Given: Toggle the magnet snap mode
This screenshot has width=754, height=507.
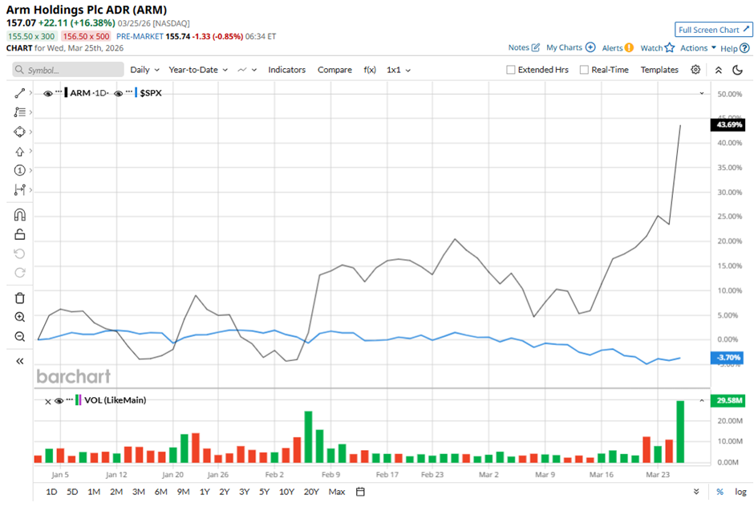Looking at the screenshot, I should tap(20, 214).
